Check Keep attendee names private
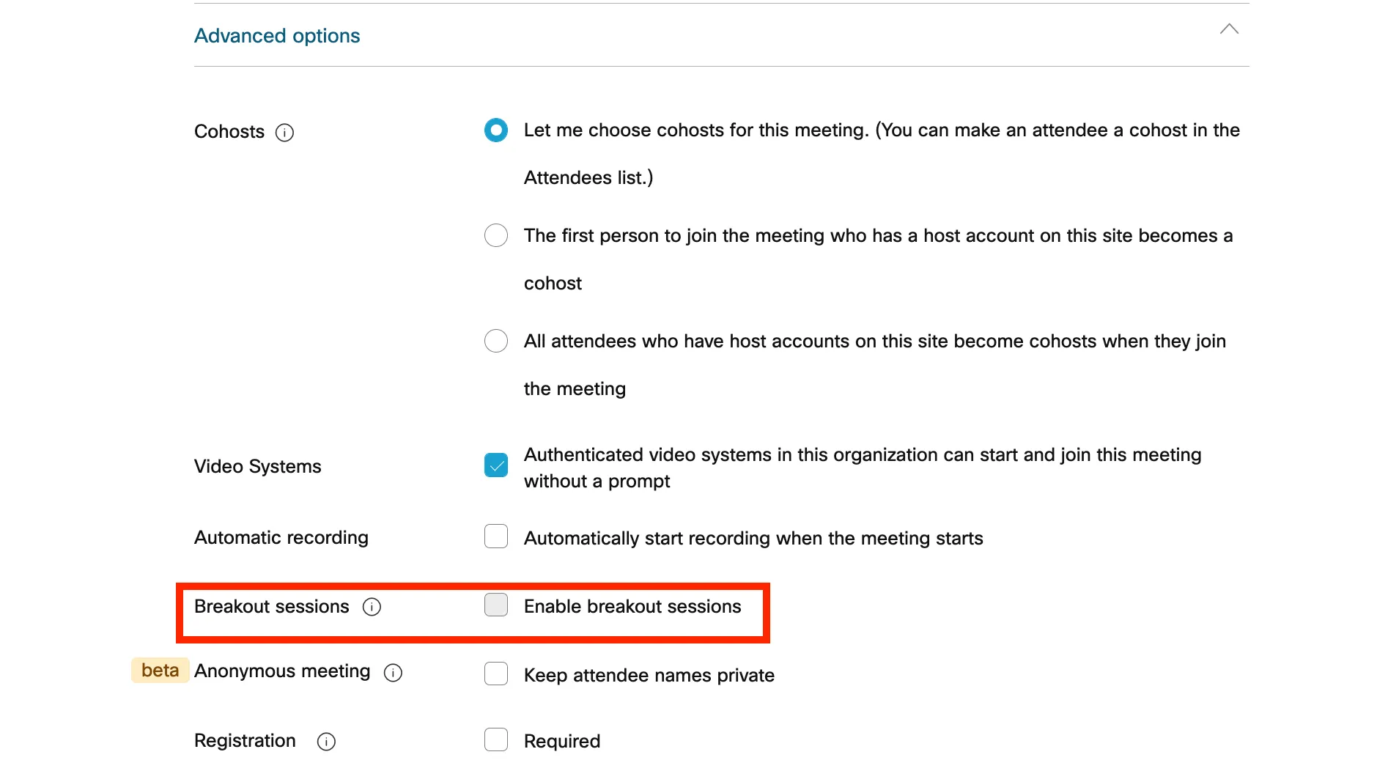The height and width of the screenshot is (771, 1388). click(496, 674)
